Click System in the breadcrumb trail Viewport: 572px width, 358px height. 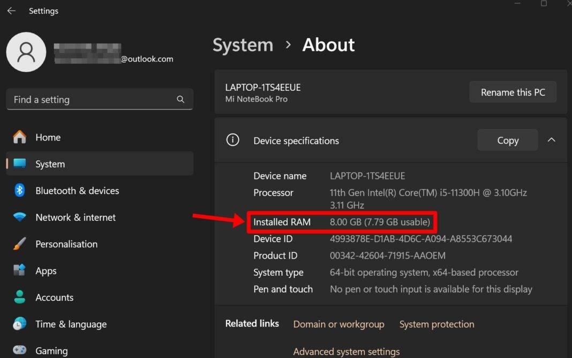tap(243, 45)
